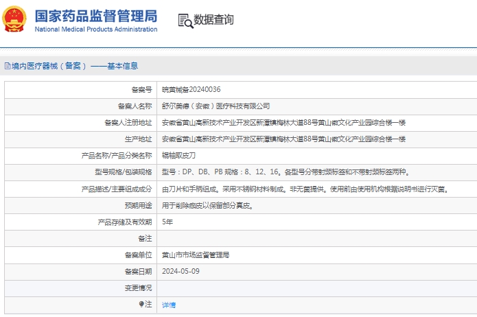The width and height of the screenshot is (477, 317).
Task: Click the lightbulb icon next to 注
Action: pos(141,304)
